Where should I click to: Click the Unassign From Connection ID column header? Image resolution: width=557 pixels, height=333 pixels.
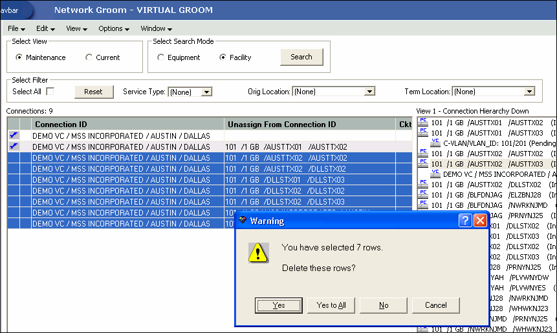[310, 125]
